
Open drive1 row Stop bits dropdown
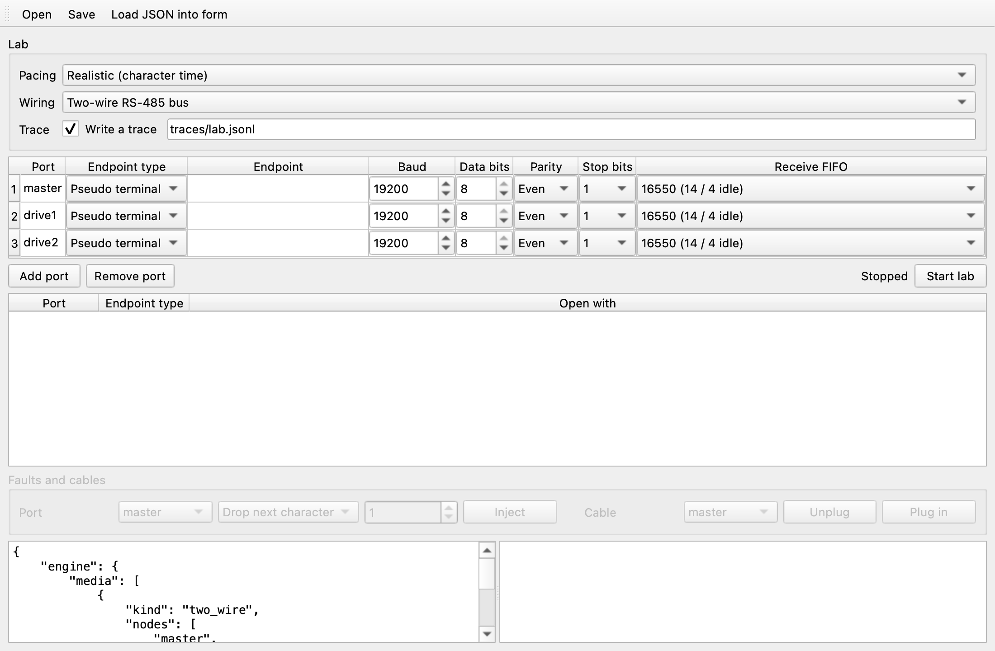[x=607, y=216]
